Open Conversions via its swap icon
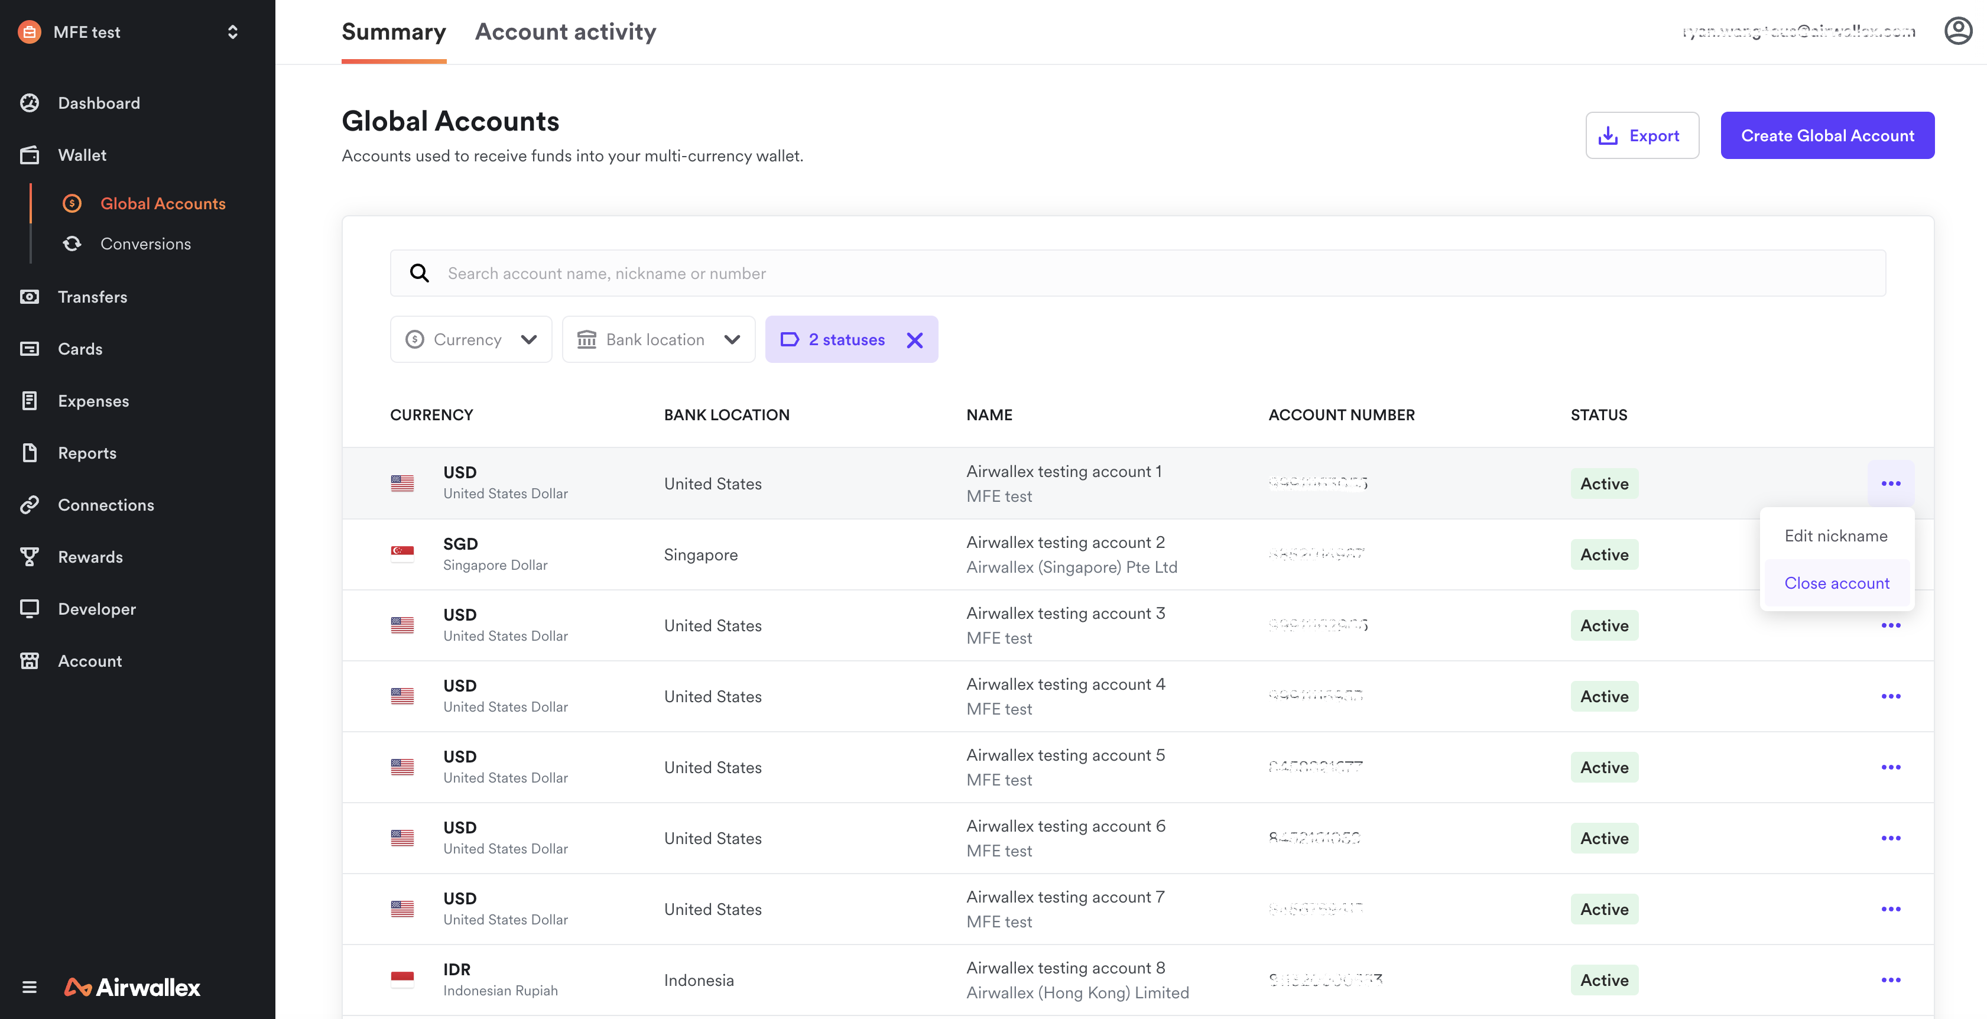This screenshot has height=1019, width=1987. click(72, 244)
